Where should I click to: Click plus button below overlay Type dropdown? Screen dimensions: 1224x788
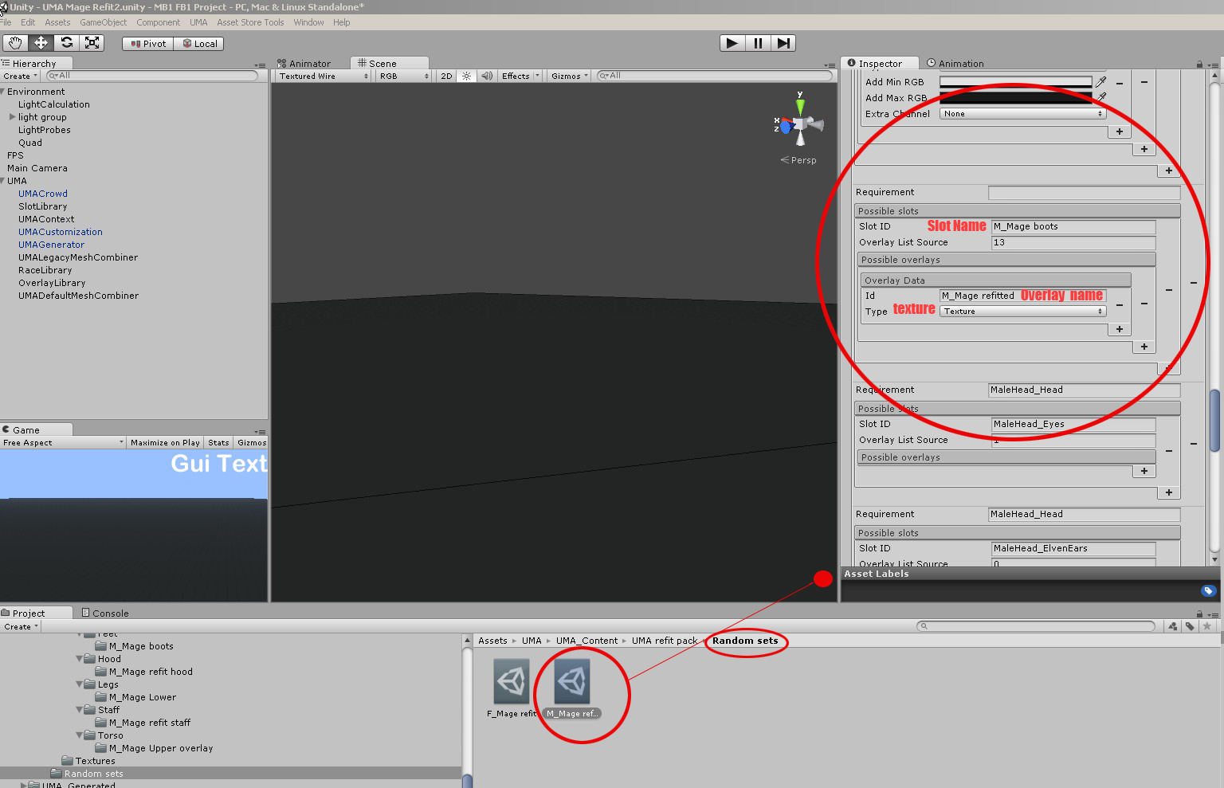click(x=1120, y=330)
